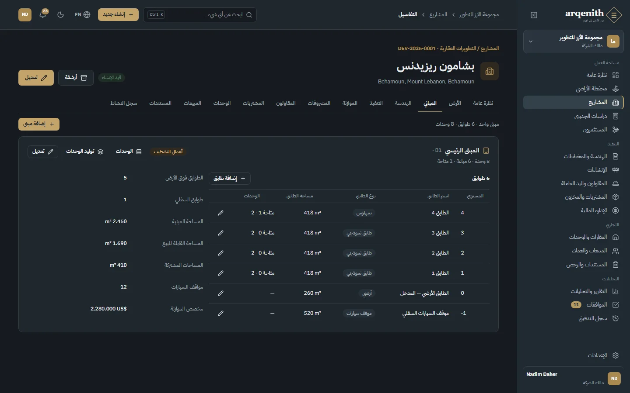Open نظرة عامة in sidebar
Screen dimensions: 630x393
pyautogui.click(x=574, y=75)
